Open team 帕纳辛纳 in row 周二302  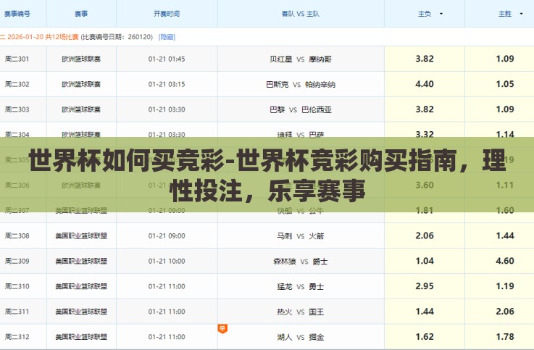(320, 85)
